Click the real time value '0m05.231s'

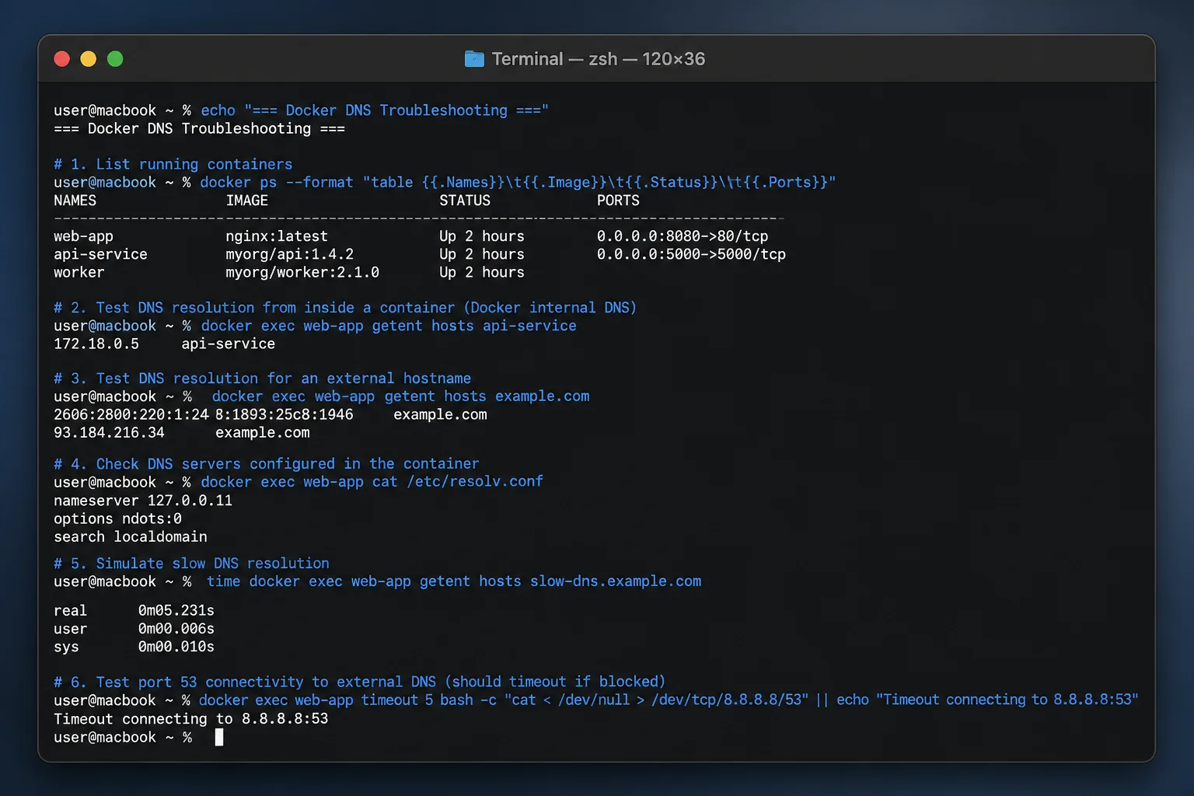click(x=176, y=610)
